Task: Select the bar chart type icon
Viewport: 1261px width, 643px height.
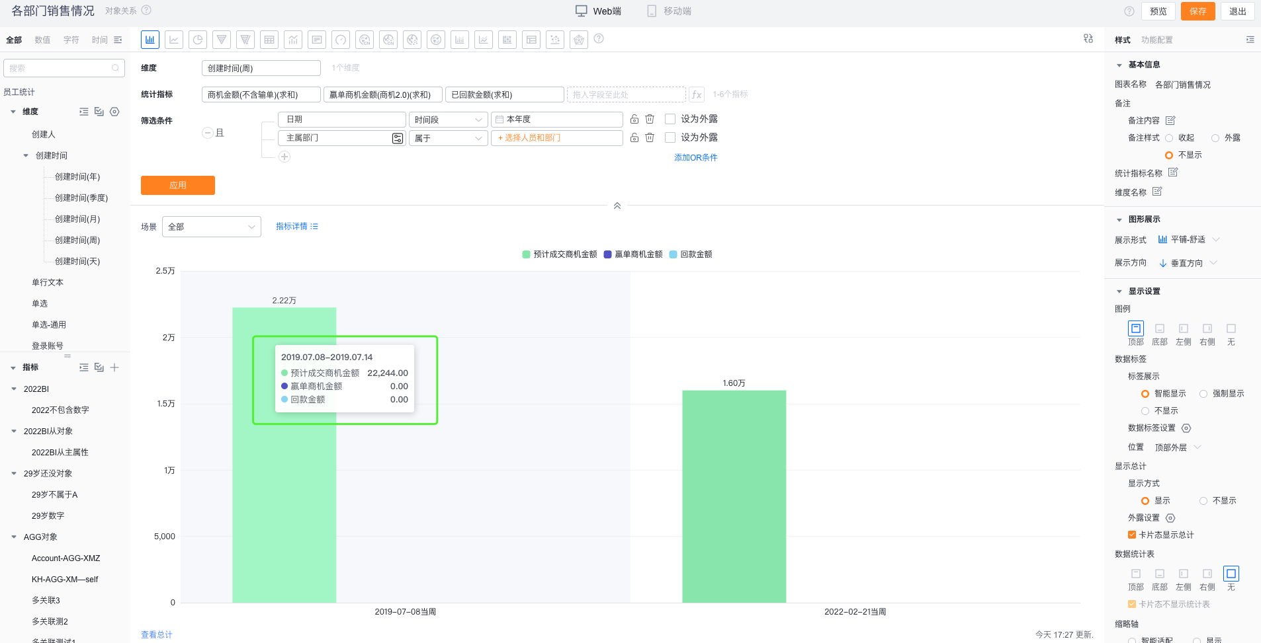Action: tap(150, 40)
